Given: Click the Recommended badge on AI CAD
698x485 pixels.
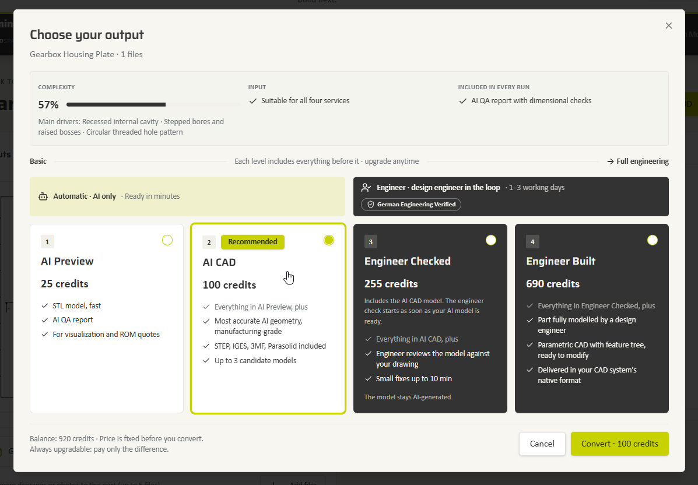Looking at the screenshot, I should pyautogui.click(x=253, y=241).
